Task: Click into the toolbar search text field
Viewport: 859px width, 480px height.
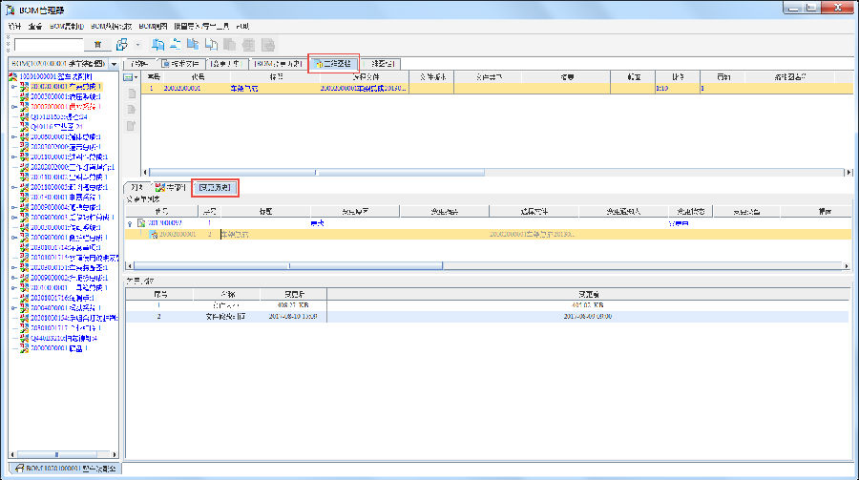Action: 48,44
